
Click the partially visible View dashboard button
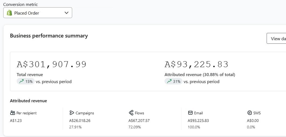click(276, 39)
